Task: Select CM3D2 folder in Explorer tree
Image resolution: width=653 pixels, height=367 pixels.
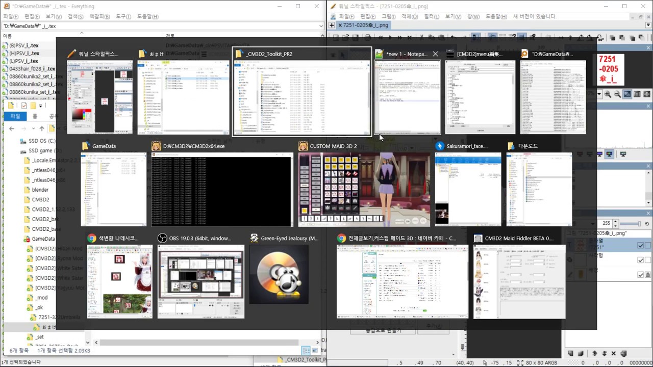Action: point(36,199)
